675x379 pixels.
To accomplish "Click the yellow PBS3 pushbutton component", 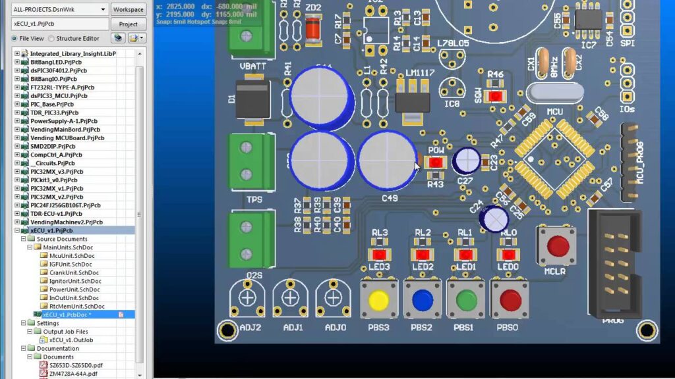I will pos(379,300).
